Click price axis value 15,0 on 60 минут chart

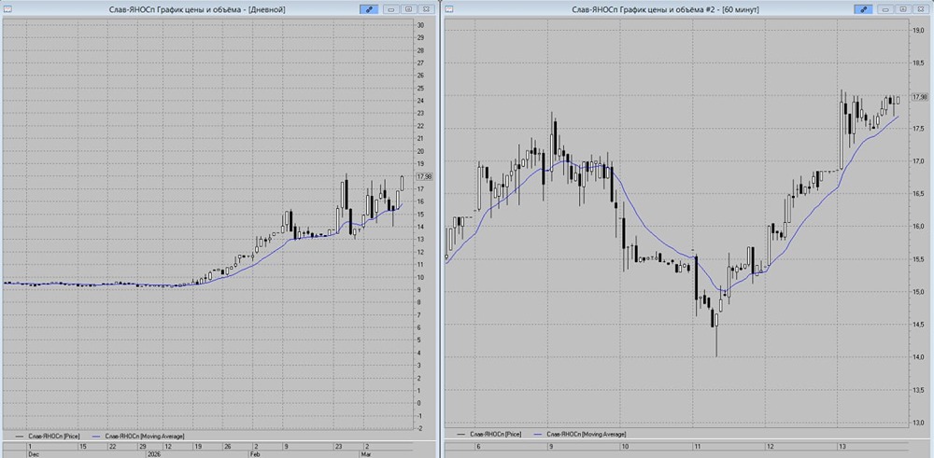click(918, 291)
